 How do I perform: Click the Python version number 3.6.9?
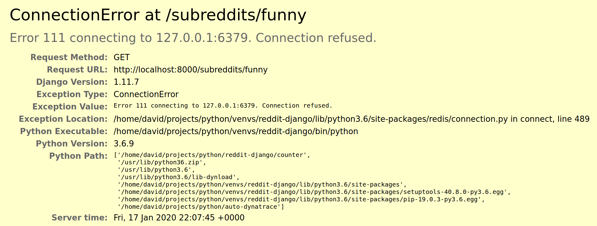124,144
